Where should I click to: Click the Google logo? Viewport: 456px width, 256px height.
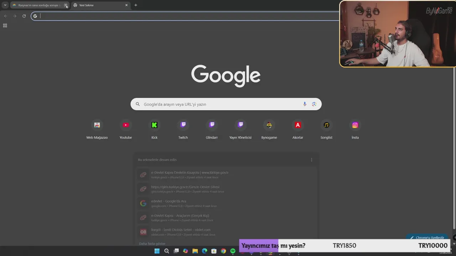226,76
